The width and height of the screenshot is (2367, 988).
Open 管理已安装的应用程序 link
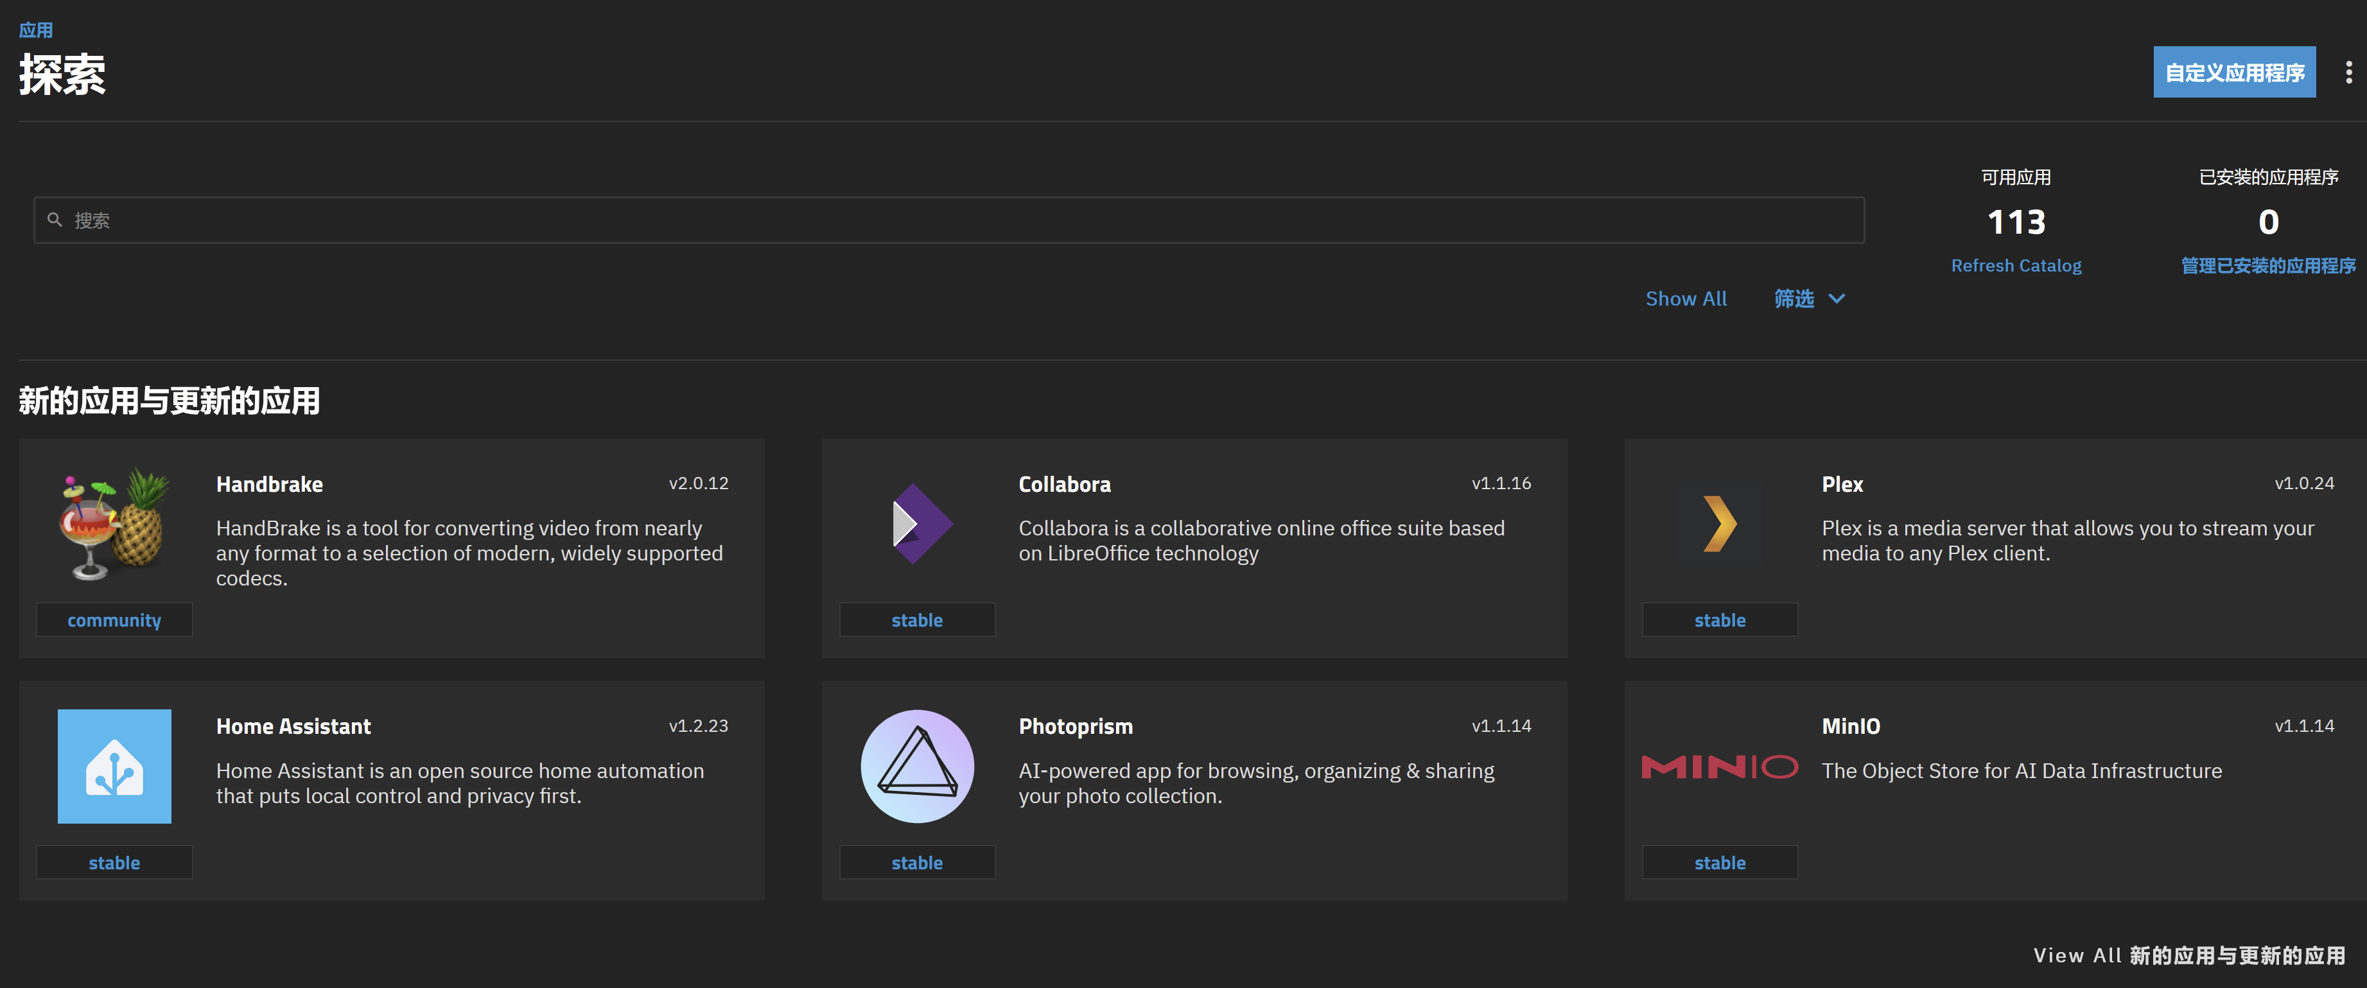(2267, 265)
